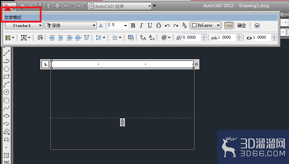The width and height of the screenshot is (289, 164).
Task: Open the Standard text style dropdown
Action: point(24,25)
